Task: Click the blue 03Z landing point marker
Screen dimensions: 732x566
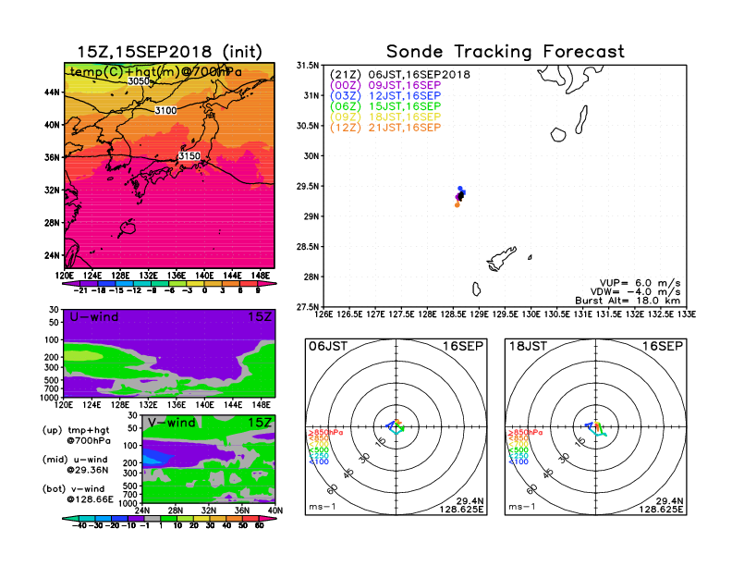Action: tap(460, 188)
